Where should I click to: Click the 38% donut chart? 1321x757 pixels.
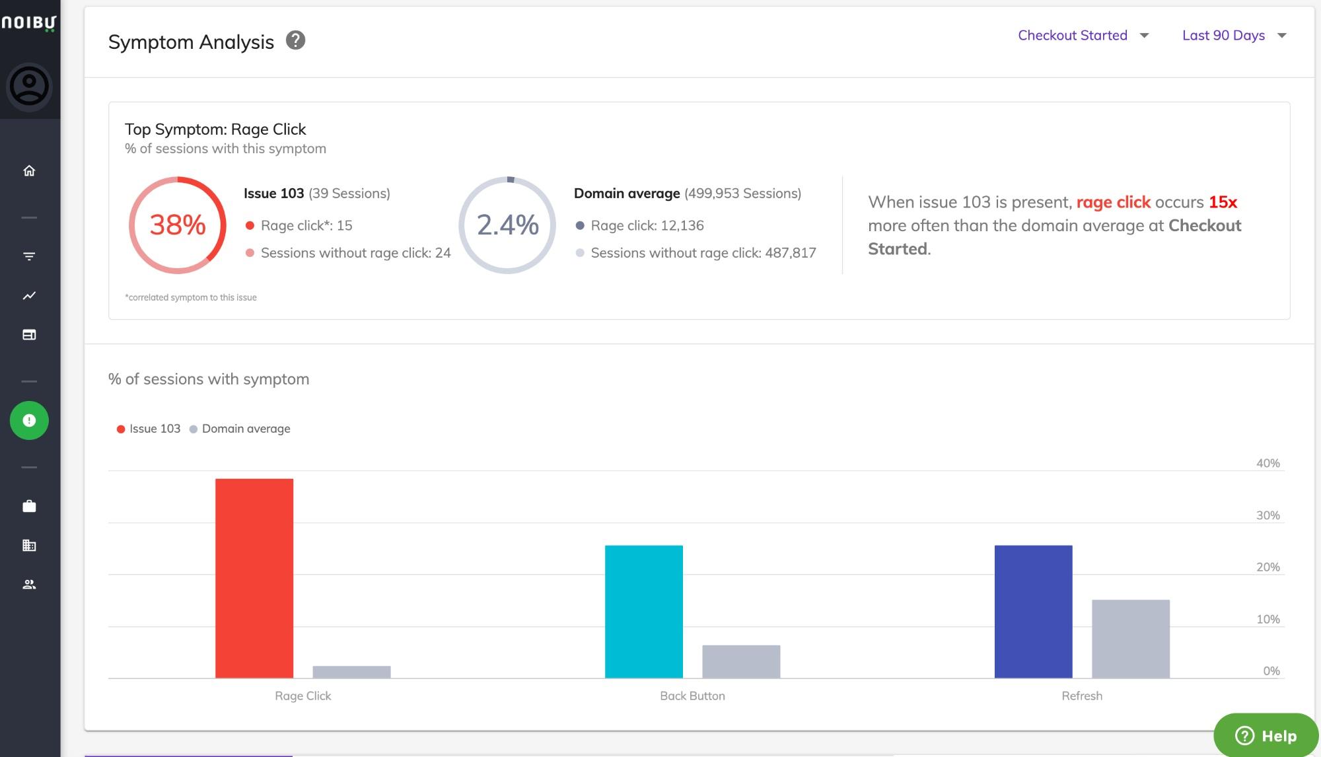(x=178, y=225)
